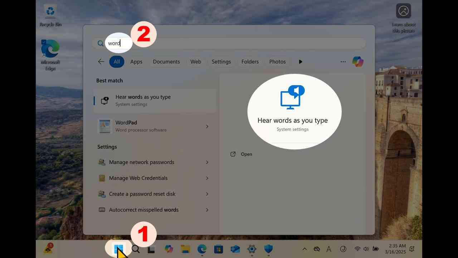Viewport: 458px width, 258px height.
Task: Click the Windows Start button
Action: tap(118, 249)
